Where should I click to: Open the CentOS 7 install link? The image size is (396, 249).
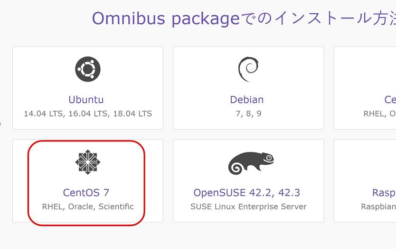pyautogui.click(x=86, y=193)
